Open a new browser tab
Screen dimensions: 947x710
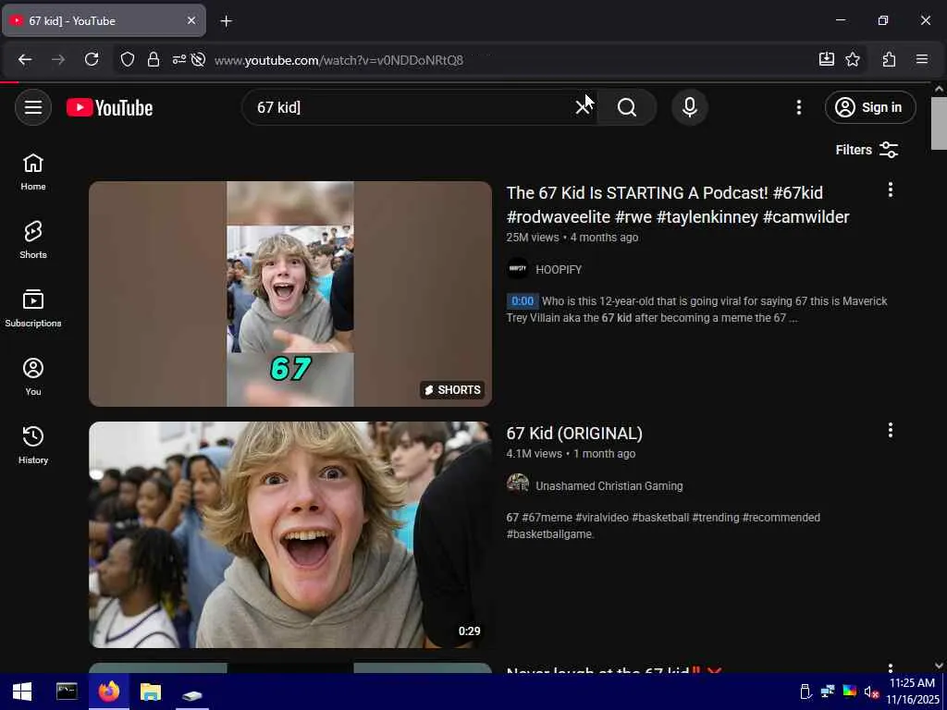(226, 21)
